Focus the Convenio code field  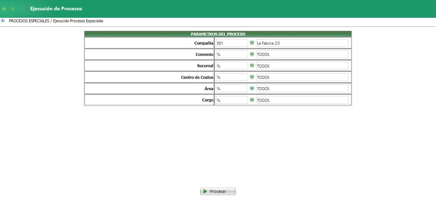232,54
